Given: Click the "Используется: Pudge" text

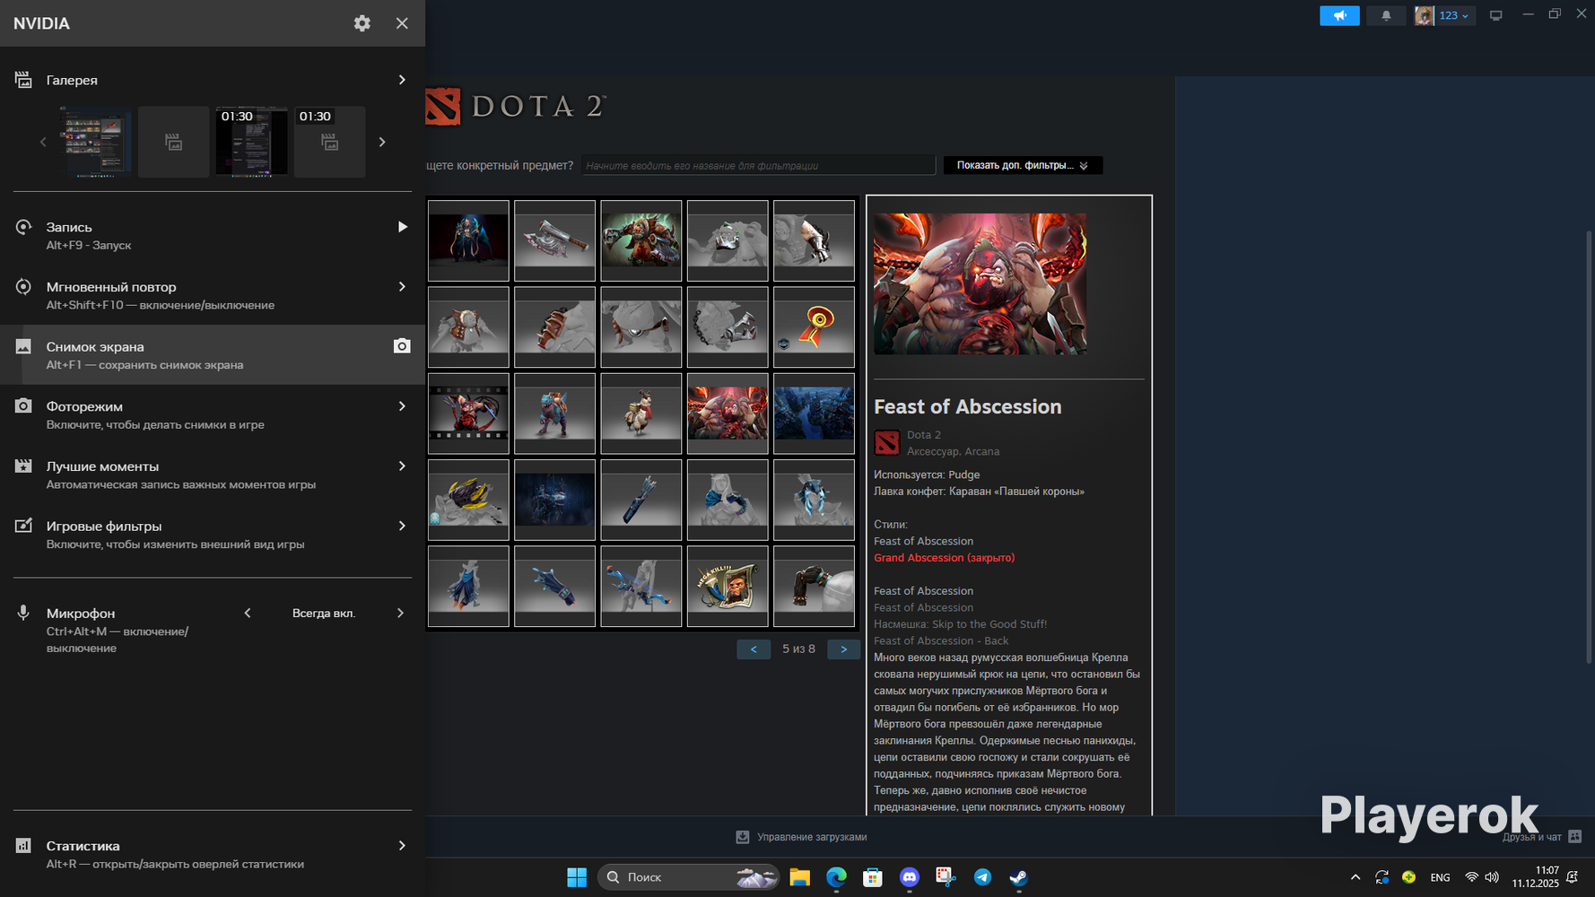Looking at the screenshot, I should (927, 475).
